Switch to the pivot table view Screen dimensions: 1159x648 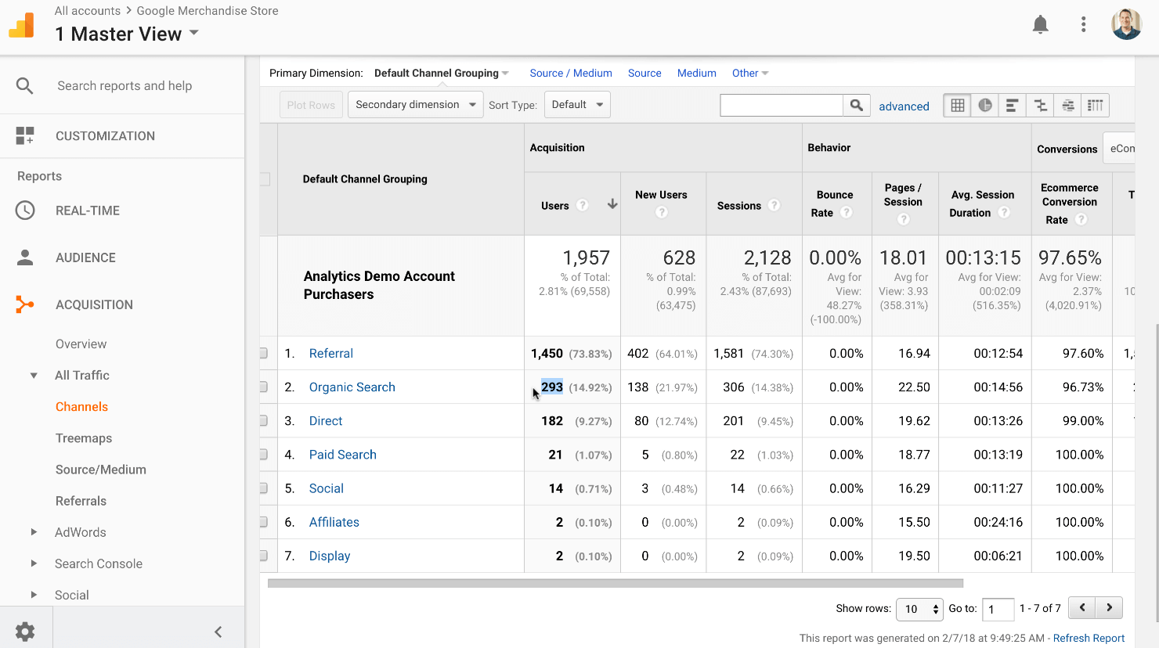pos(1095,106)
